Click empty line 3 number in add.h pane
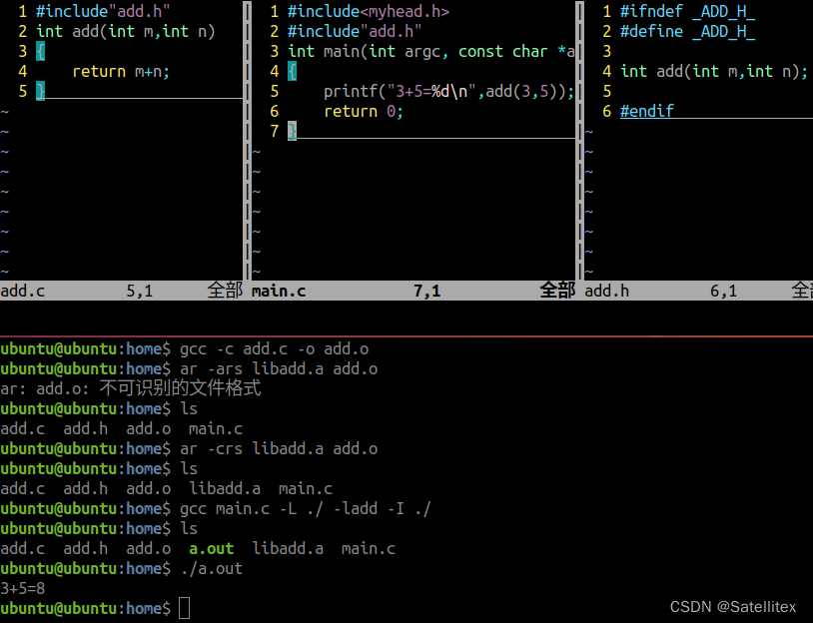The width and height of the screenshot is (813, 623). click(x=606, y=51)
